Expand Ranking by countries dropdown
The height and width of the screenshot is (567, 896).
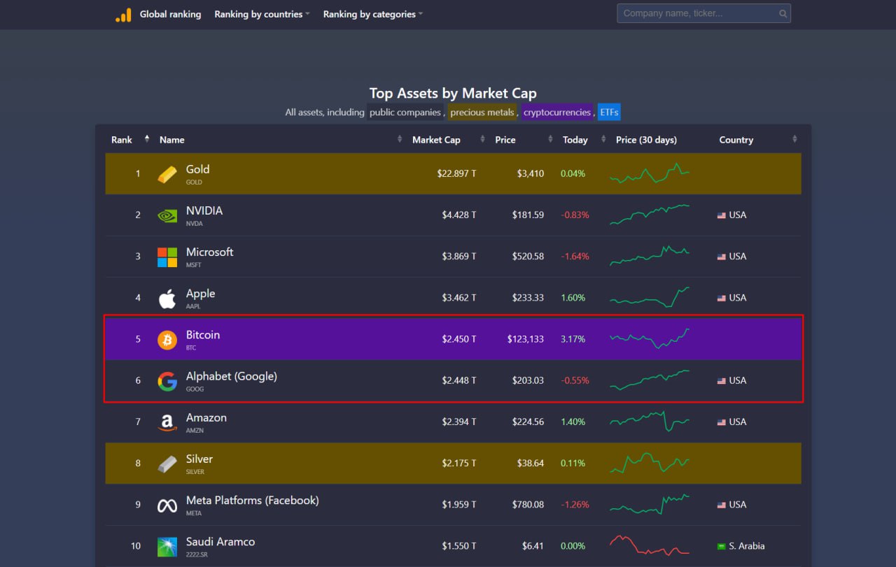[262, 14]
